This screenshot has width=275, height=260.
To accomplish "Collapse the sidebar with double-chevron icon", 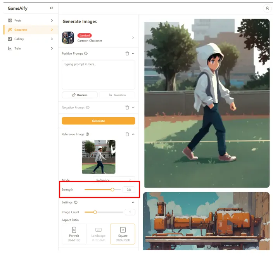I will coord(52,8).
